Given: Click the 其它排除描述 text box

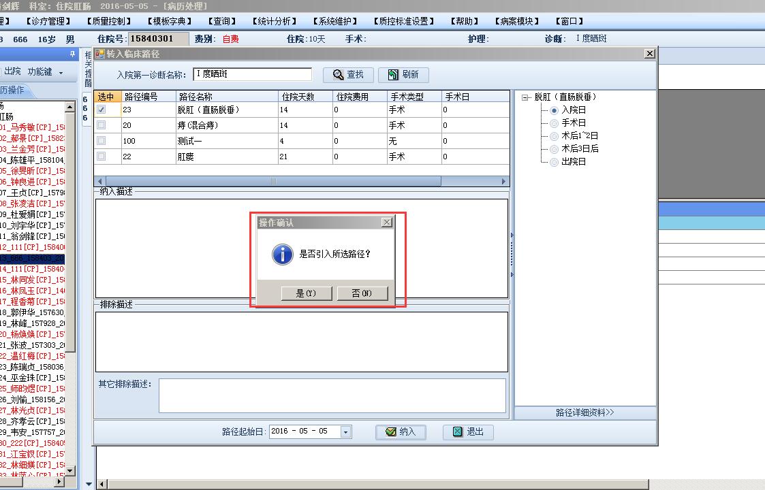Looking at the screenshot, I should [332, 395].
